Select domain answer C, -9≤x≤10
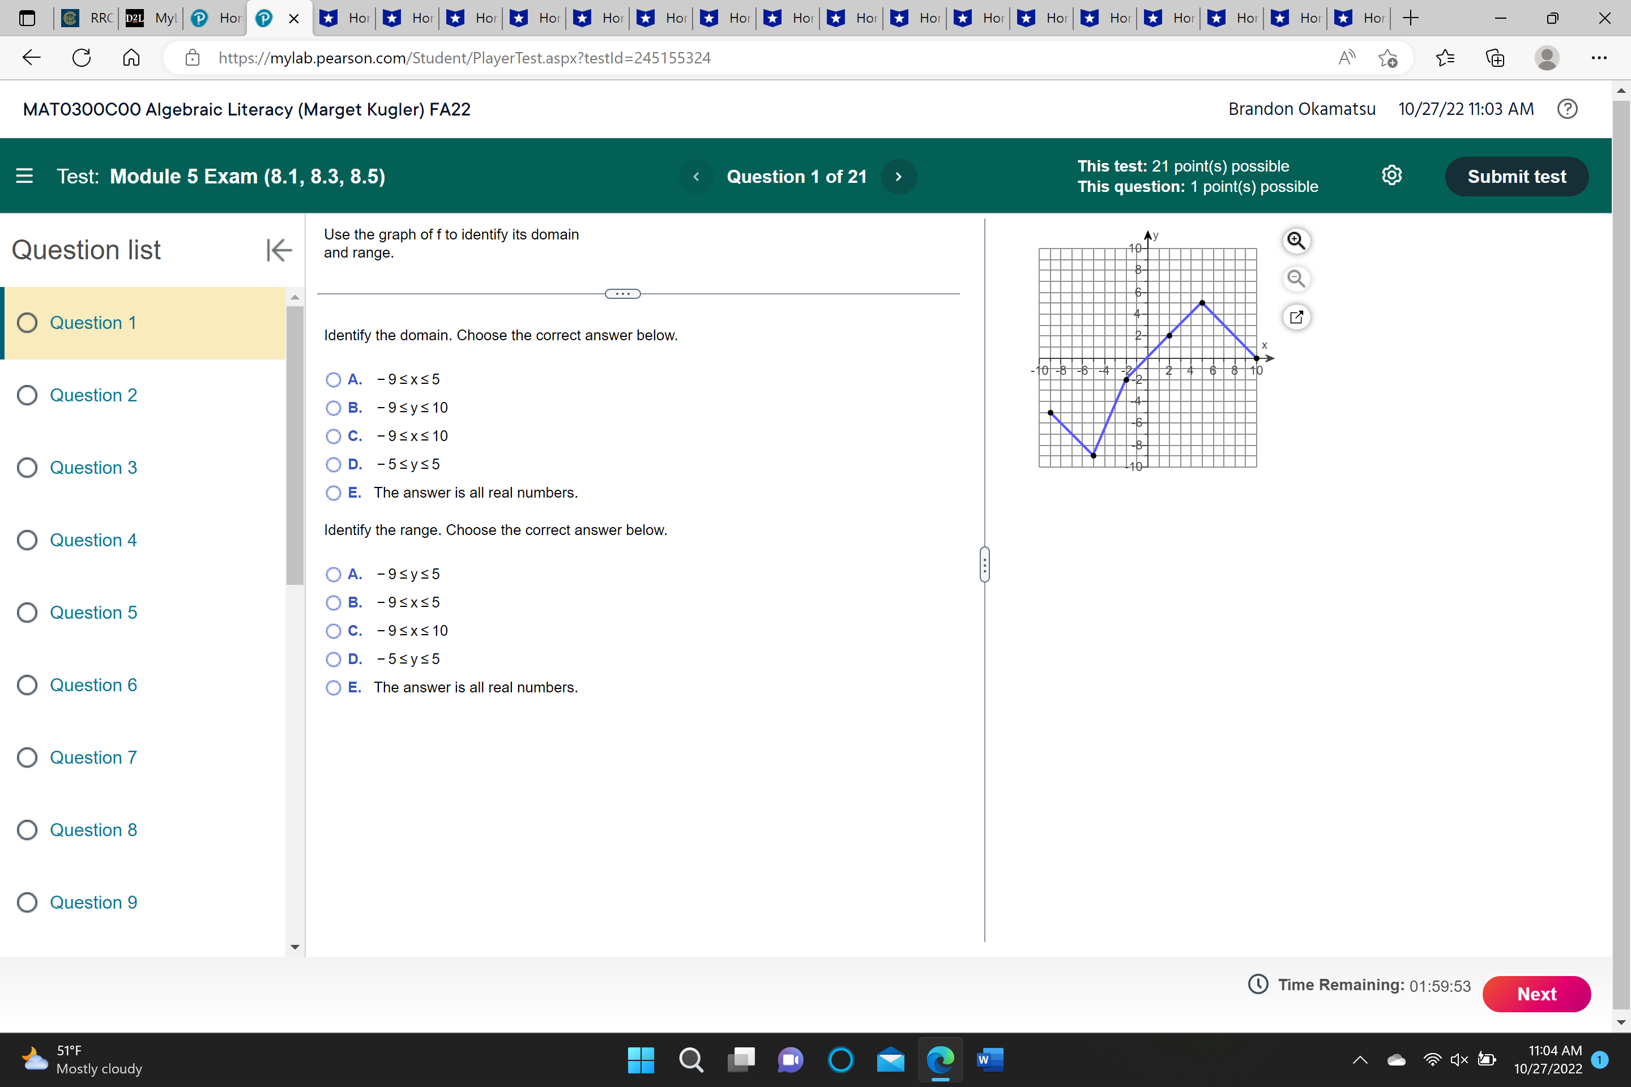The width and height of the screenshot is (1631, 1087). (x=334, y=436)
